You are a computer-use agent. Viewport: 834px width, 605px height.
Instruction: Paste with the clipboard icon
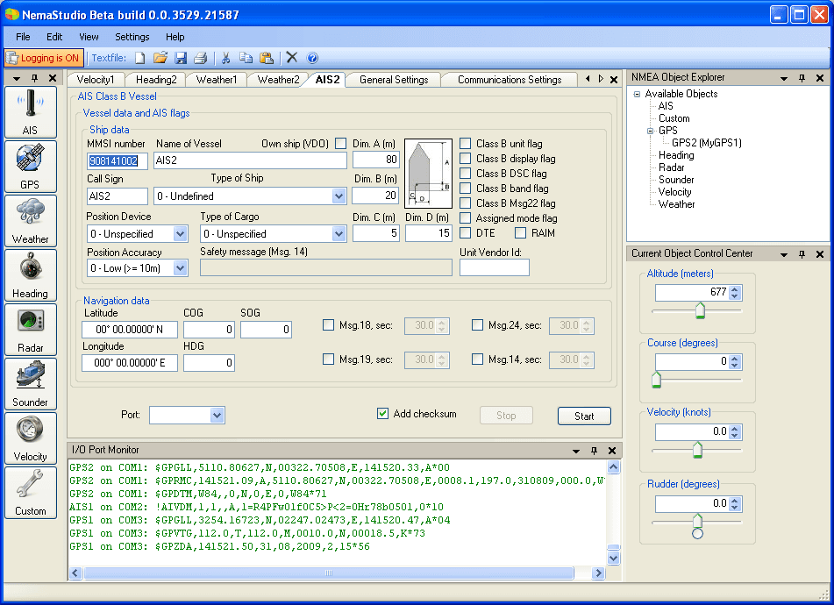point(267,58)
